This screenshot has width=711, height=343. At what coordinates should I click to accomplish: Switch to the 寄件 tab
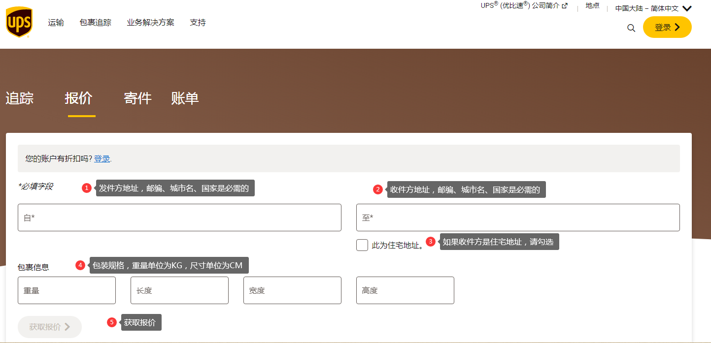[x=137, y=98]
